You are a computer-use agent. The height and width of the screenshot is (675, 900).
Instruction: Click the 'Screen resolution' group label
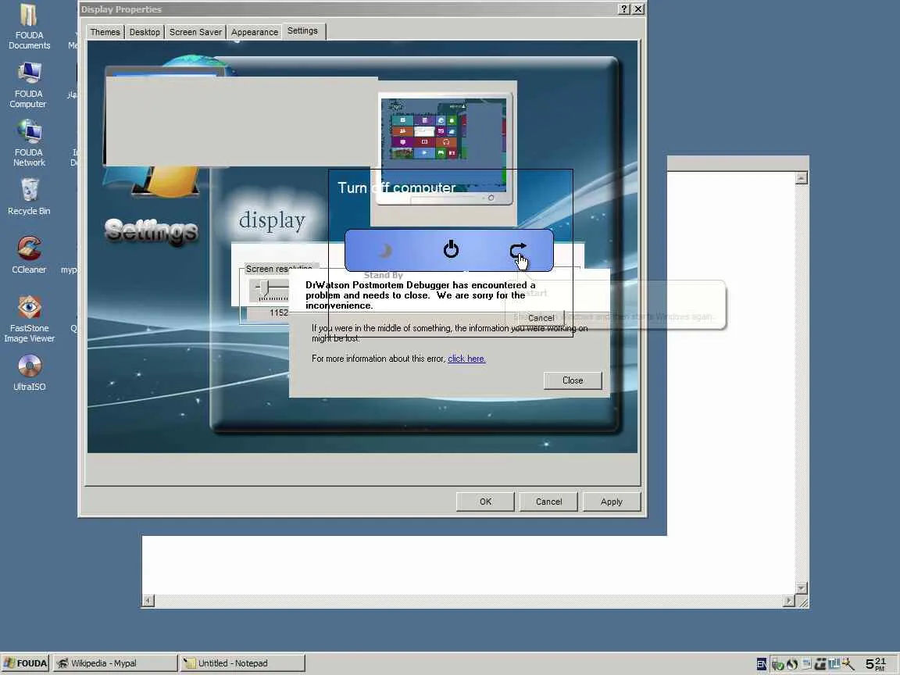pyautogui.click(x=279, y=269)
